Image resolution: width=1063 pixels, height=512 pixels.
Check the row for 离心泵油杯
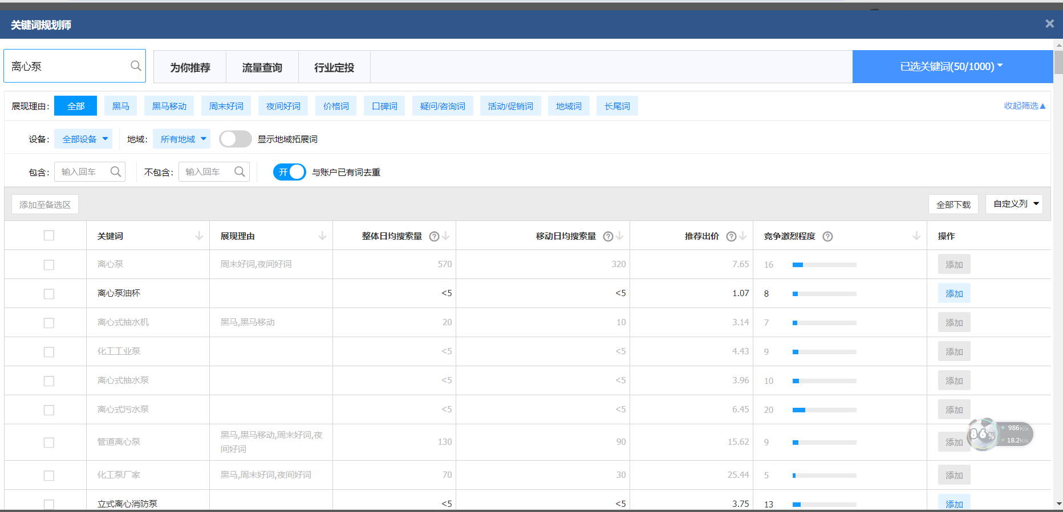click(x=49, y=294)
